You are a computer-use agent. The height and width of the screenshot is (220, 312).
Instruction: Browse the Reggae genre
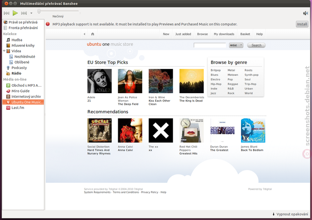(x=233, y=84)
